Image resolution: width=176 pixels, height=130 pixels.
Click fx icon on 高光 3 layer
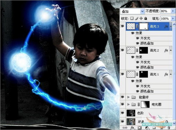pos(166,26)
